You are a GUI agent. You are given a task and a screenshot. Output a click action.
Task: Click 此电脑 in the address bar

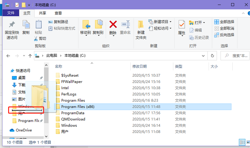click(x=52, y=56)
